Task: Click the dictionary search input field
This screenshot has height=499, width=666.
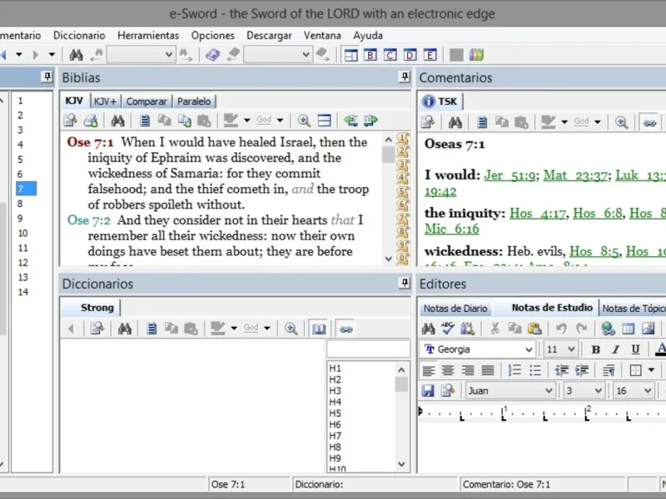Action: [368, 349]
